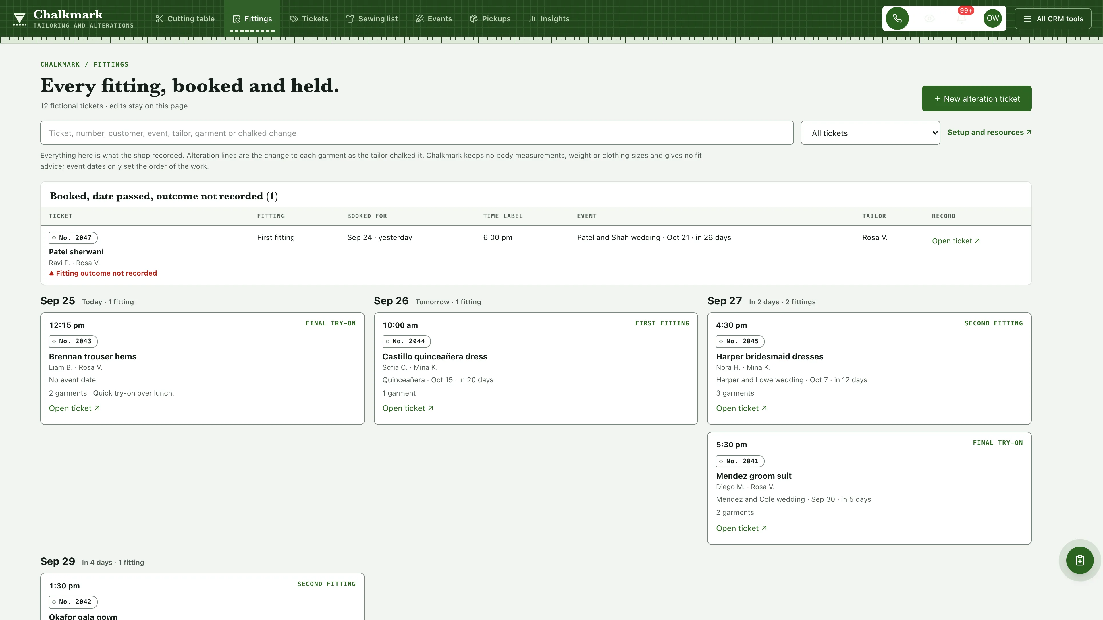1103x620 pixels.
Task: Open the Setup and resources link
Action: coord(989,132)
